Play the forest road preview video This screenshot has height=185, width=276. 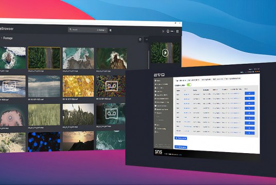(165, 52)
